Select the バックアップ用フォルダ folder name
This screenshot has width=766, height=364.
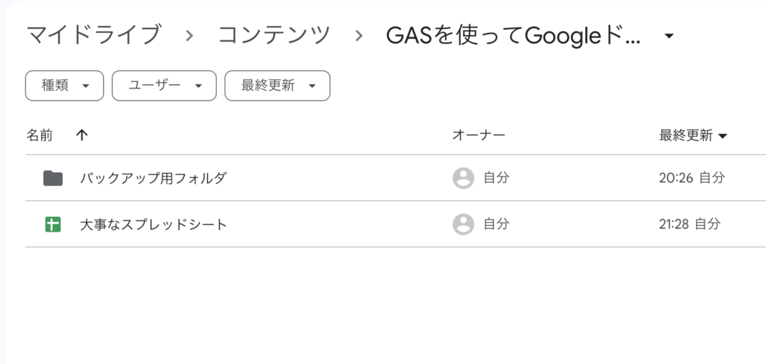[153, 178]
